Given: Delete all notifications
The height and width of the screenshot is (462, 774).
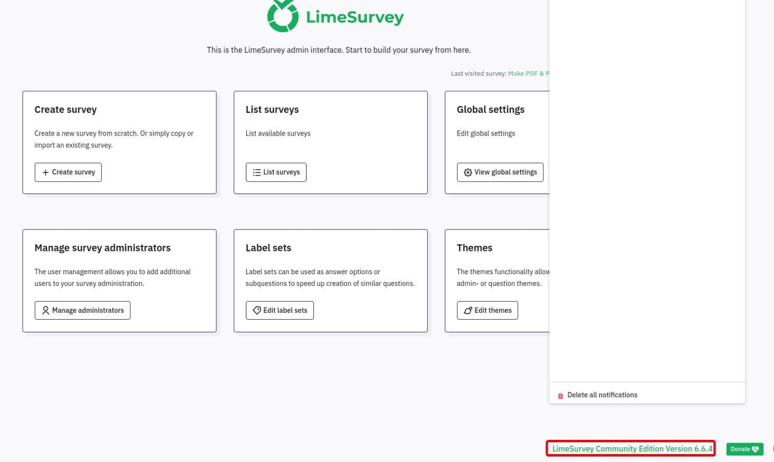Looking at the screenshot, I should coord(597,395).
